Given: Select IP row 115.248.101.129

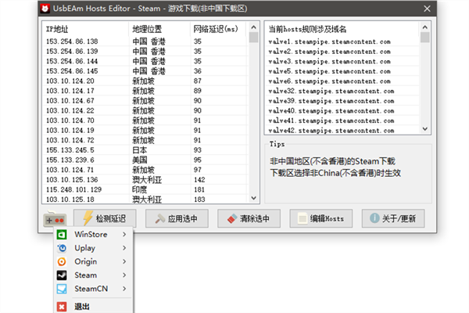Looking at the screenshot, I should 145,189.
